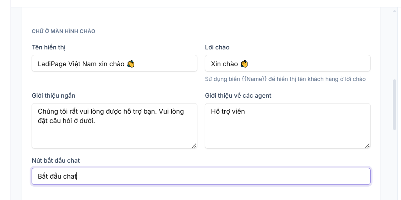Grab resize handle of Giới thiệu ngắn textarea

(x=194, y=146)
